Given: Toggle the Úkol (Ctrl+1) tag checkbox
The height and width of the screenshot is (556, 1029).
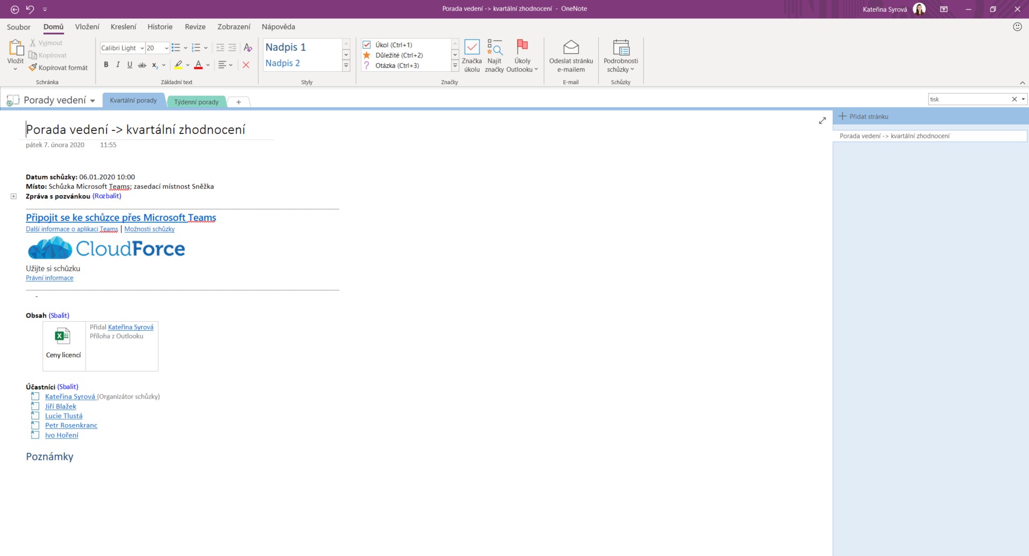Looking at the screenshot, I should coord(367,45).
